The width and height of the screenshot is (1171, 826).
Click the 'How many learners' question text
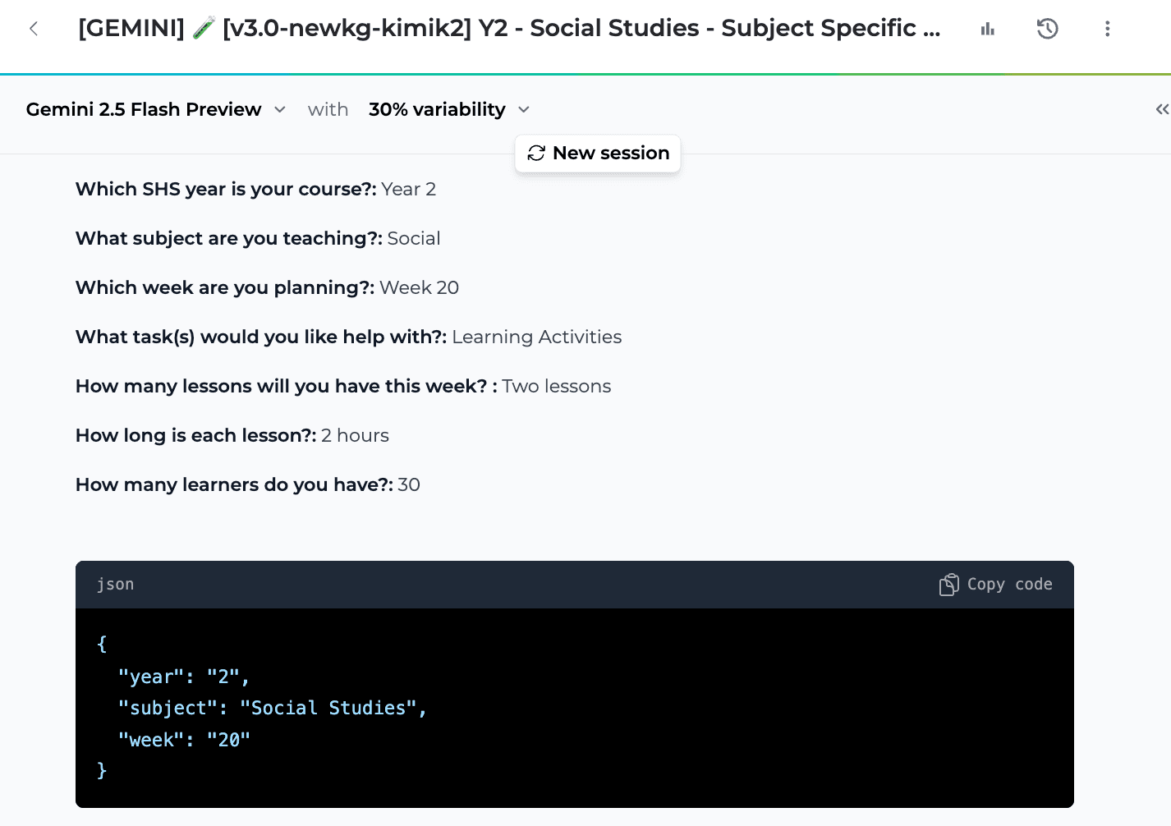coord(233,484)
